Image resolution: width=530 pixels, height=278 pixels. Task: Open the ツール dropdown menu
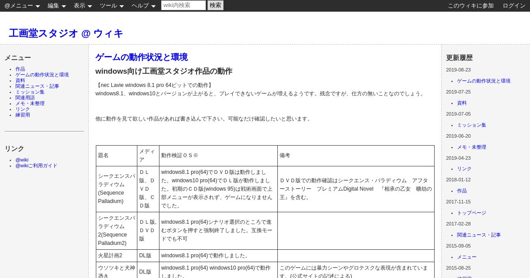[112, 6]
